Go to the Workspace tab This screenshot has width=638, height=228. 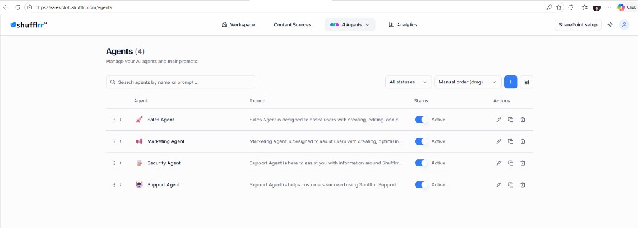[239, 25]
